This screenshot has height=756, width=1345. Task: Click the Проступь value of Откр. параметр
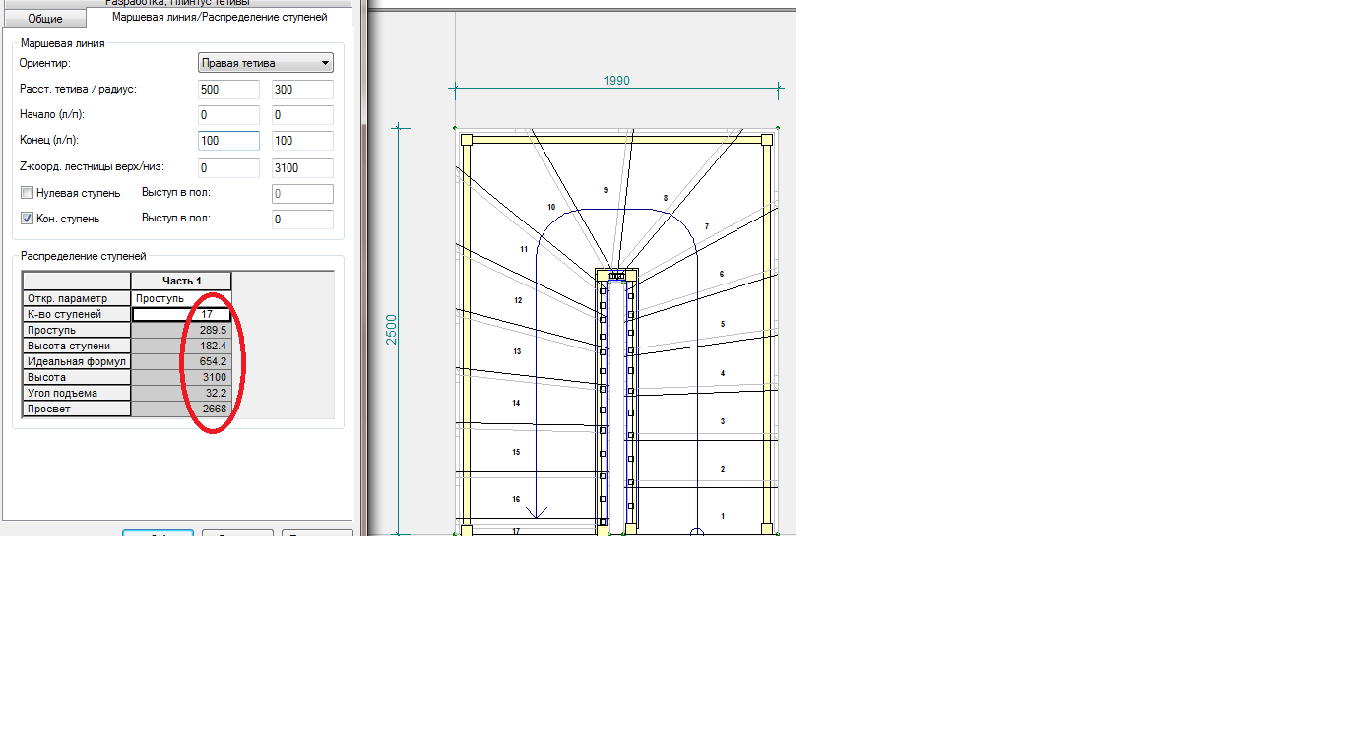[181, 298]
